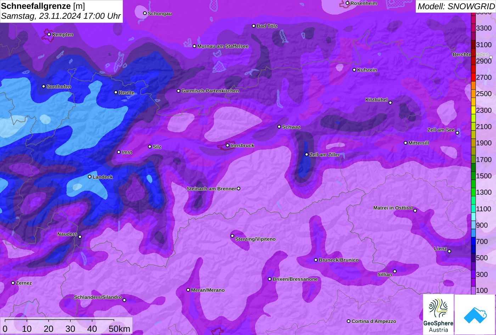The width and height of the screenshot is (496, 335).
Task: Click the 'Schwaz' map label
Action: pos(291,127)
